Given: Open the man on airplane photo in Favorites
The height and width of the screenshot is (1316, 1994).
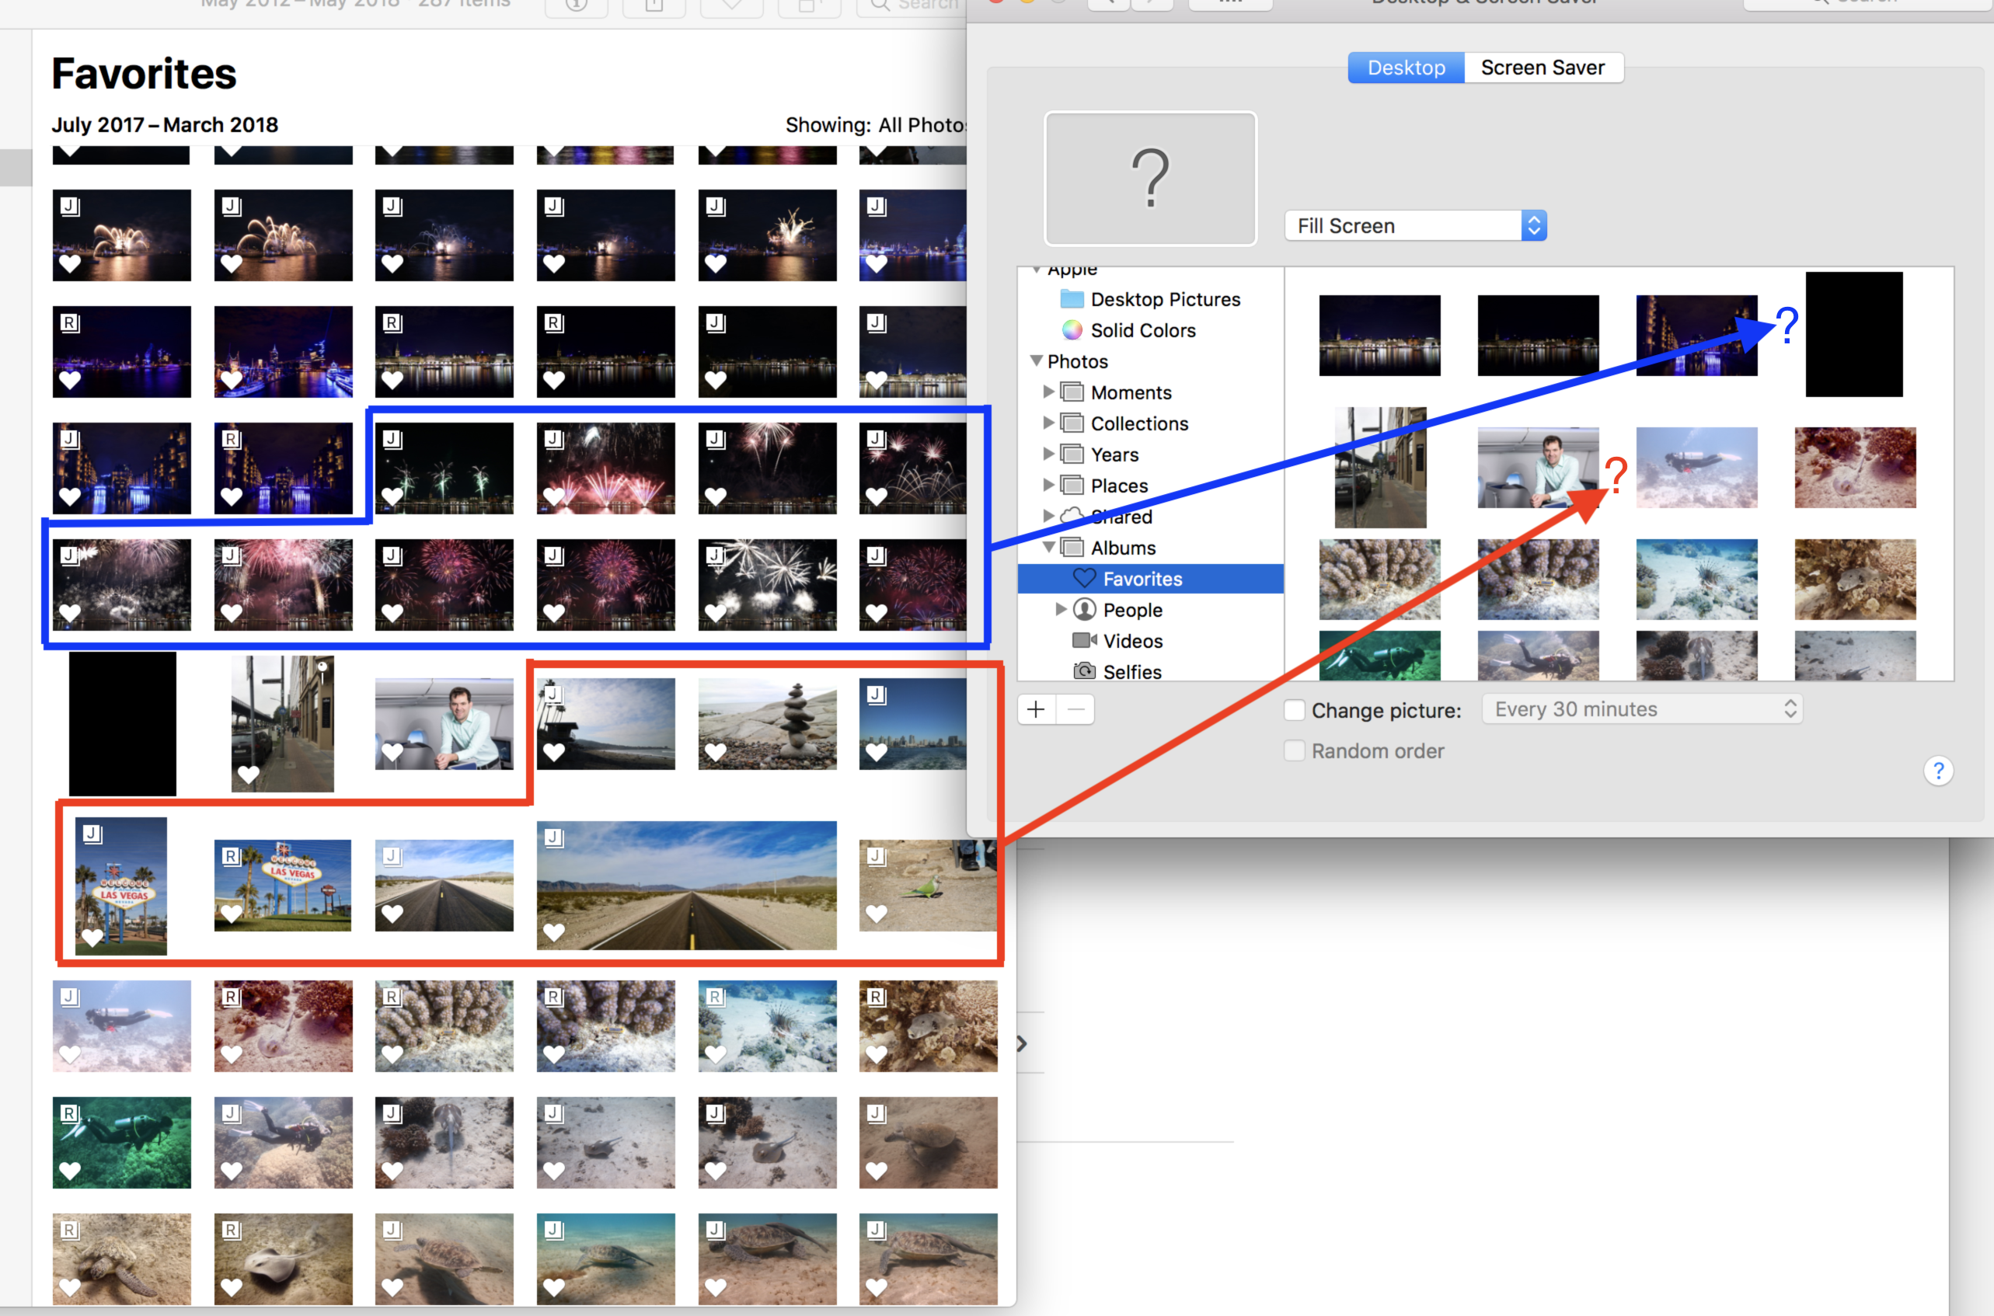Looking at the screenshot, I should (x=444, y=724).
